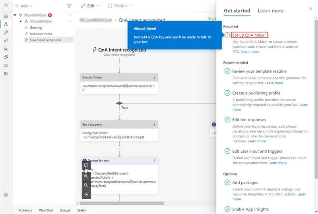Image resolution: width=318 pixels, height=214 pixels.
Task: Zoom out on the flow canvas
Action: pyautogui.click(x=86, y=185)
